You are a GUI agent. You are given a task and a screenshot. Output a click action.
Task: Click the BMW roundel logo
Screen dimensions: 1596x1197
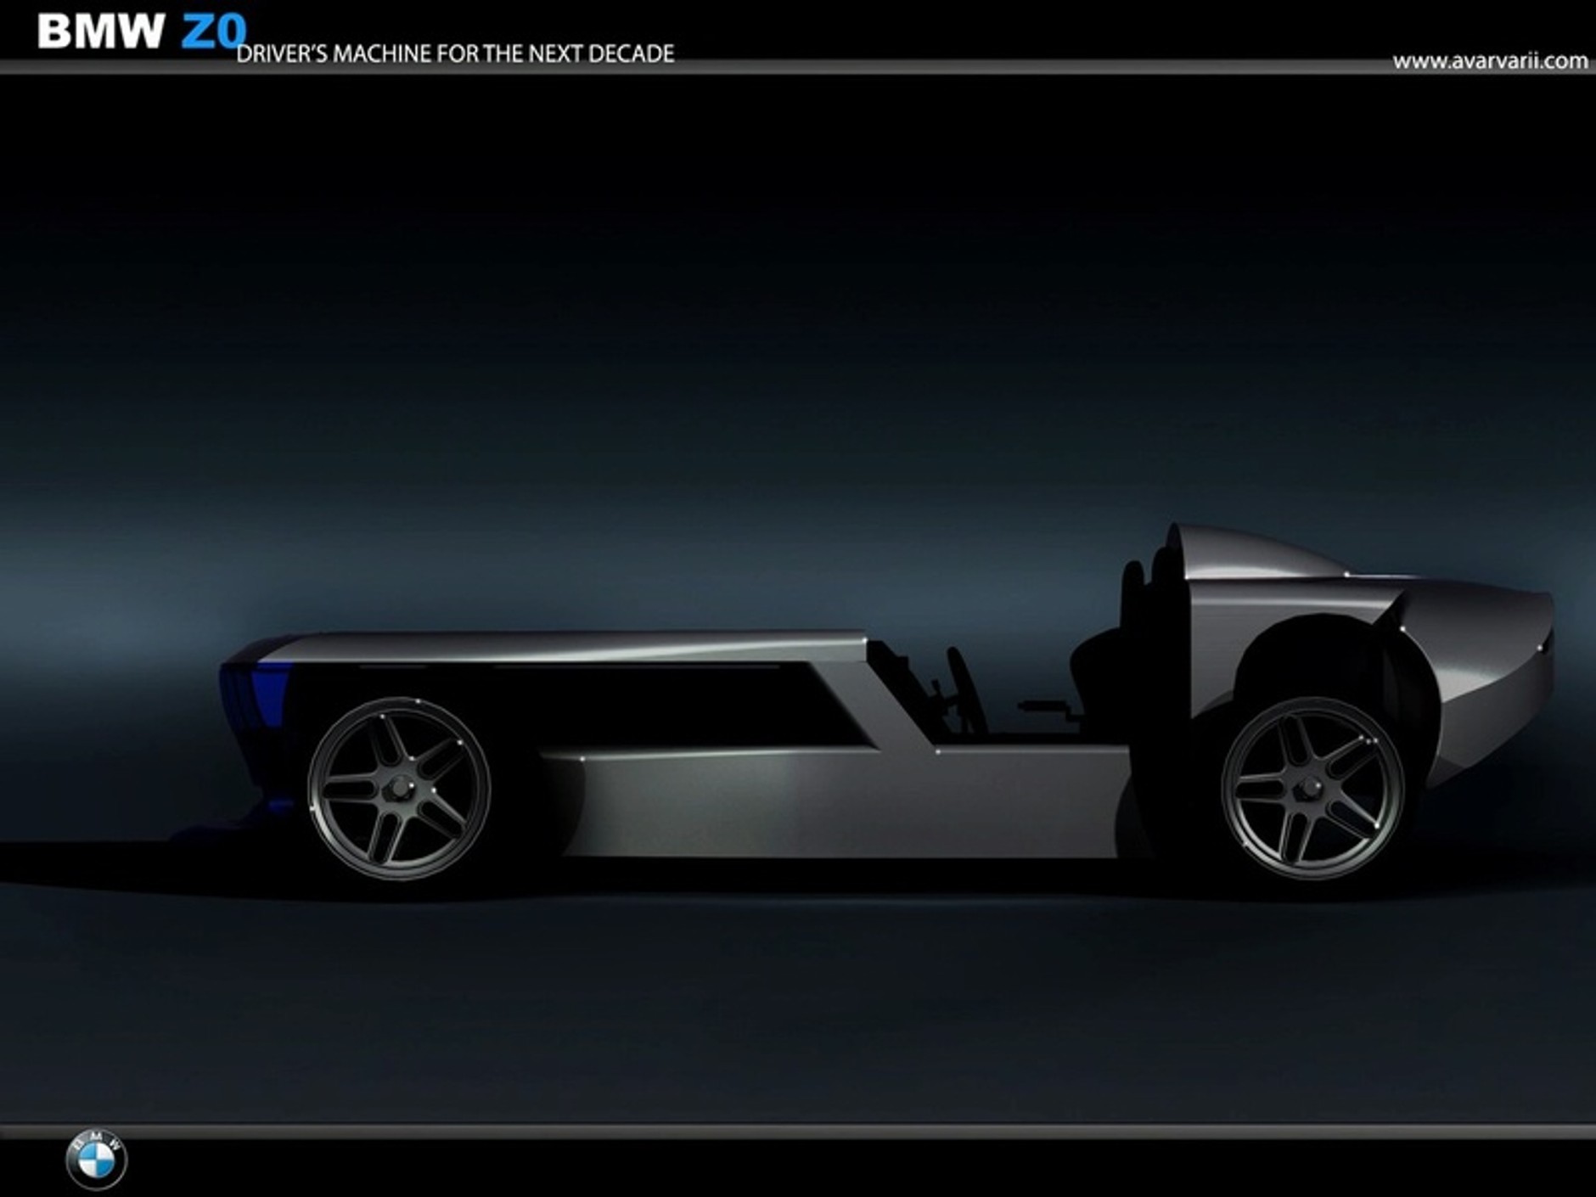coord(96,1159)
